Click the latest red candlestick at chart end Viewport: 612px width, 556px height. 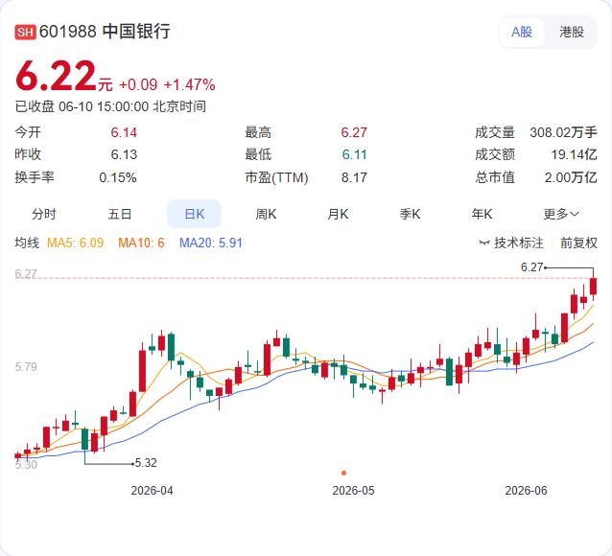point(593,287)
